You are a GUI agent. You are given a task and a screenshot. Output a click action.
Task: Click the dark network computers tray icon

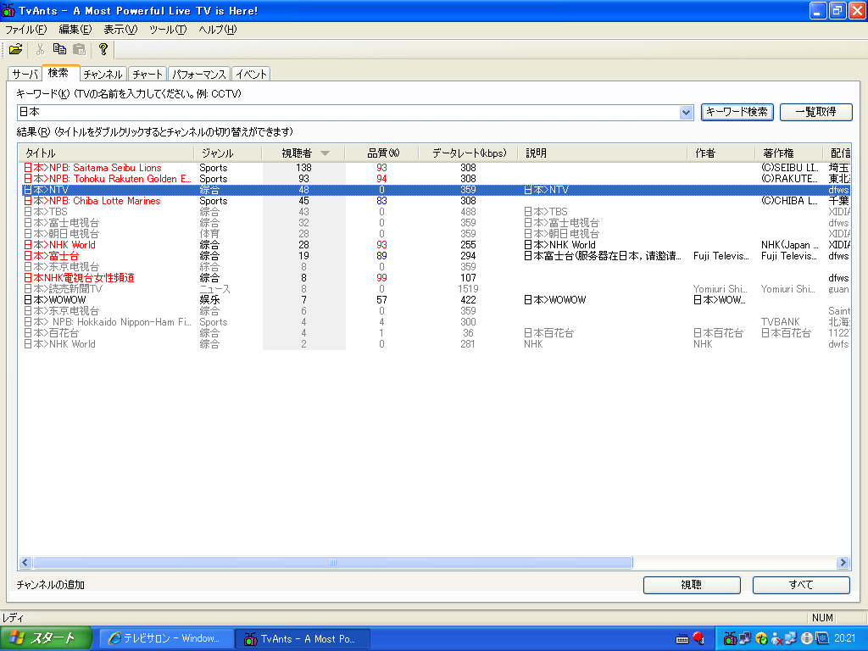click(745, 639)
